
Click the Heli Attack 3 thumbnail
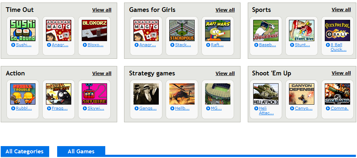click(x=266, y=94)
